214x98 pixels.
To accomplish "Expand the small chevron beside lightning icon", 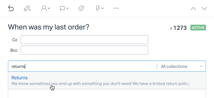I will coord(102,8).
